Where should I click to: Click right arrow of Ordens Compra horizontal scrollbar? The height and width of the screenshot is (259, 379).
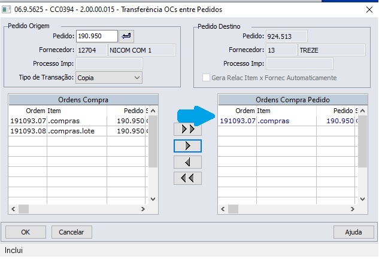[143, 209]
